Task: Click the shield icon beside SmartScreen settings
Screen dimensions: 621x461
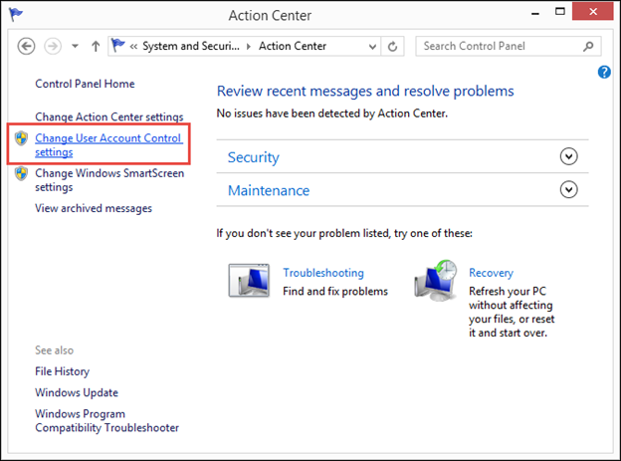Action: [x=21, y=173]
